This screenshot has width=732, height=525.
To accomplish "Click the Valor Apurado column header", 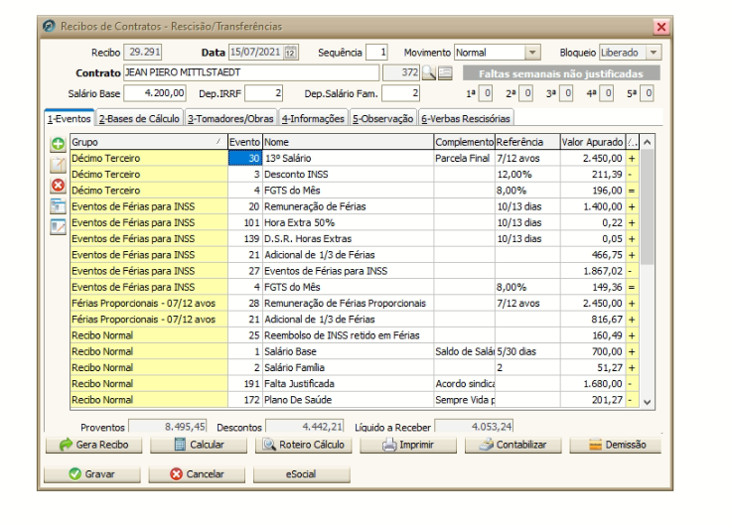I will 592,142.
